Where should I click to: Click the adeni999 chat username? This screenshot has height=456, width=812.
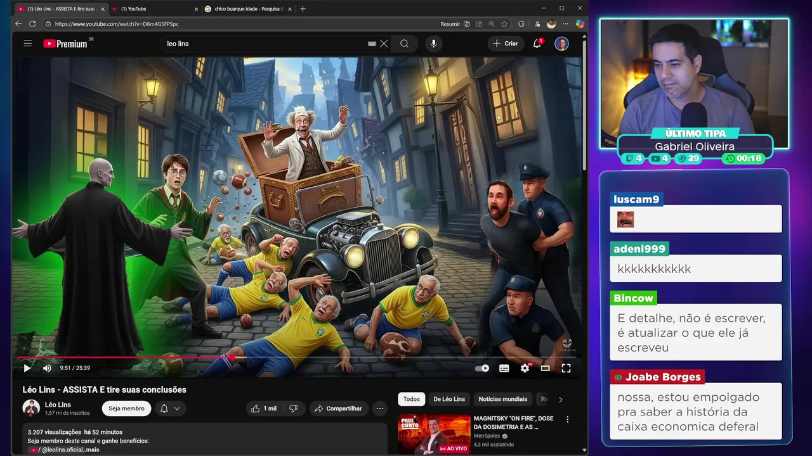click(639, 249)
